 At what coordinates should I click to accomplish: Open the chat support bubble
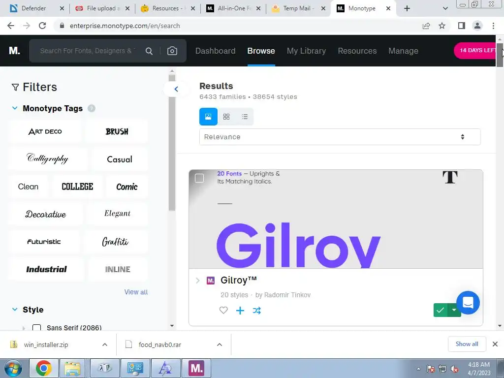click(x=468, y=303)
